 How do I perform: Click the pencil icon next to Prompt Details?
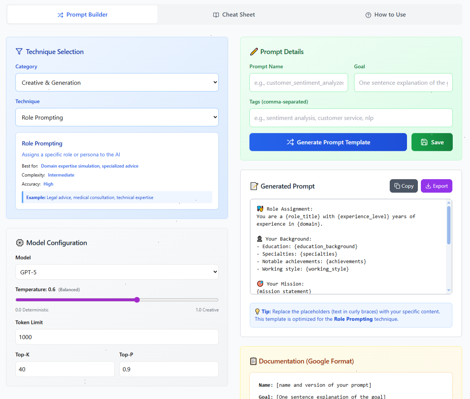pos(254,52)
